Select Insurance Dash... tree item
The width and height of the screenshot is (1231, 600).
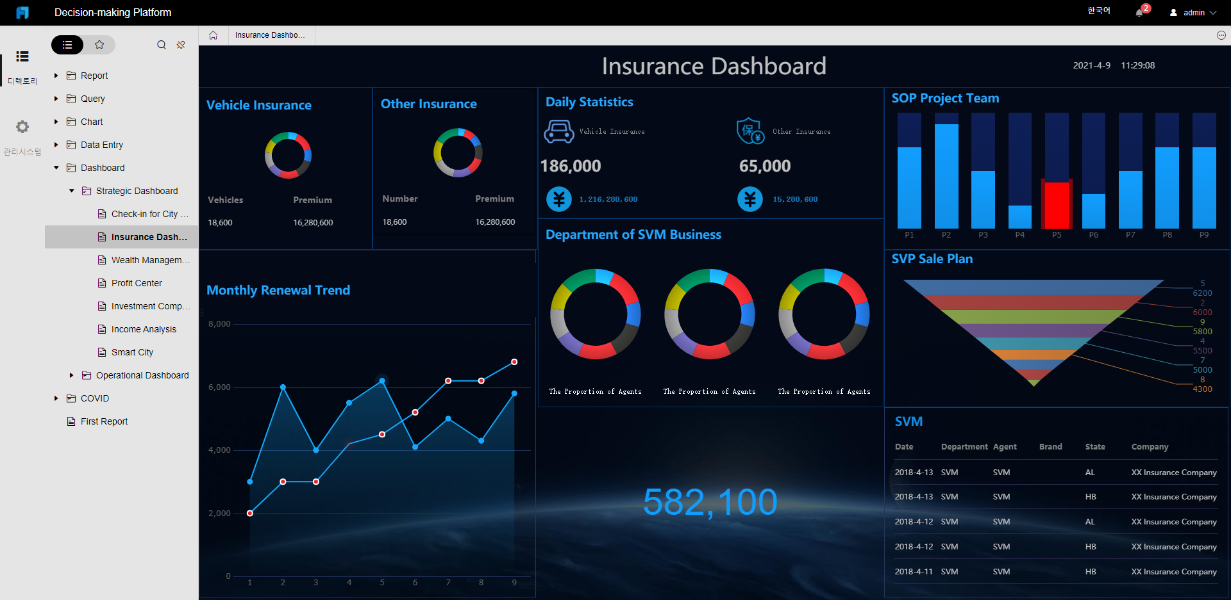pyautogui.click(x=122, y=237)
